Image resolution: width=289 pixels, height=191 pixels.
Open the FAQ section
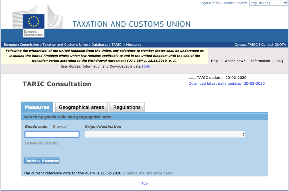(x=279, y=61)
